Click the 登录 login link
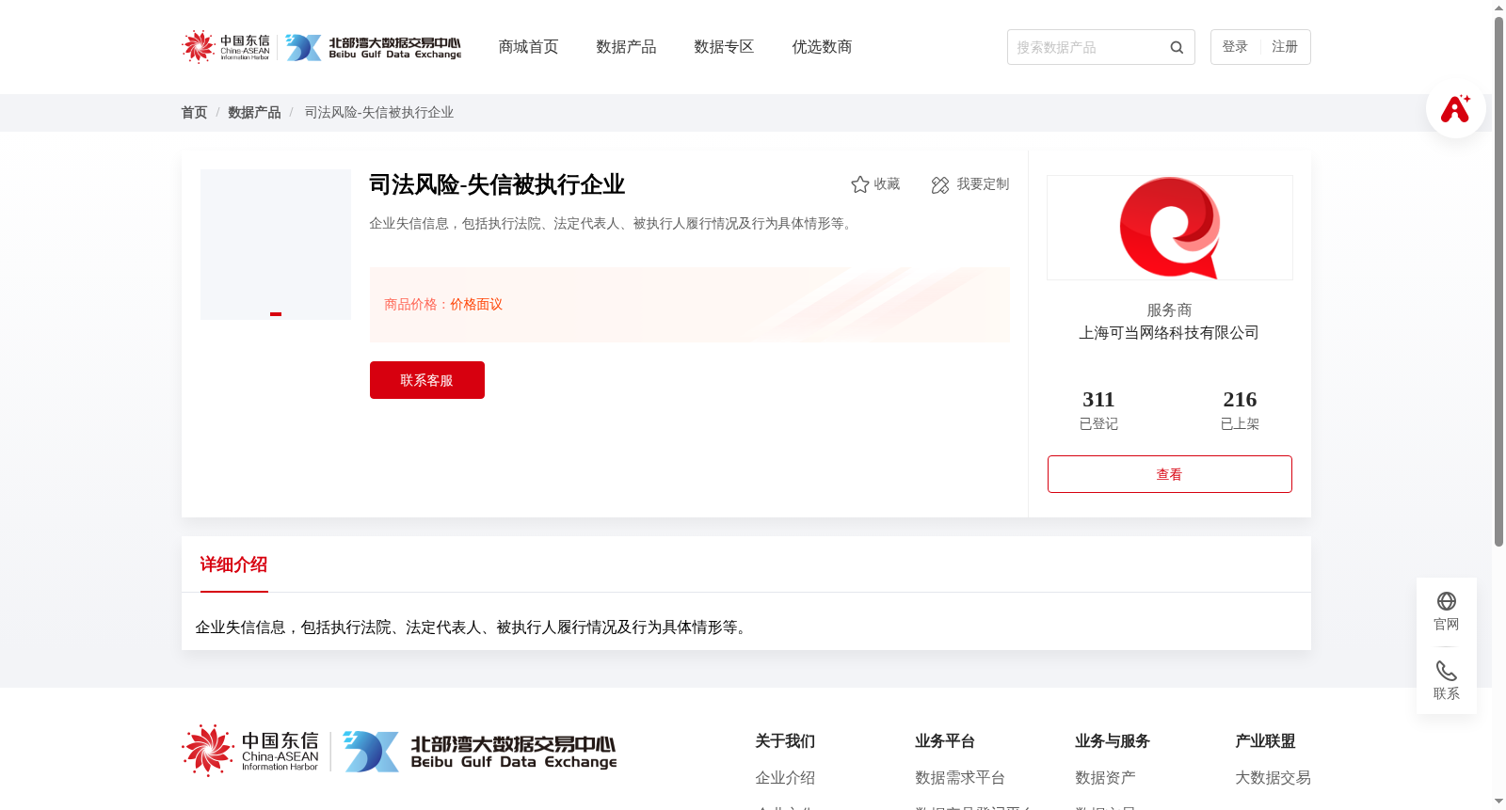The image size is (1506, 810). [1235, 47]
